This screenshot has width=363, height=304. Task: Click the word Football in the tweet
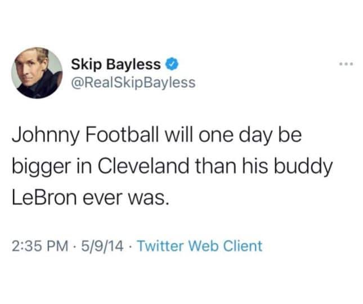(x=122, y=135)
